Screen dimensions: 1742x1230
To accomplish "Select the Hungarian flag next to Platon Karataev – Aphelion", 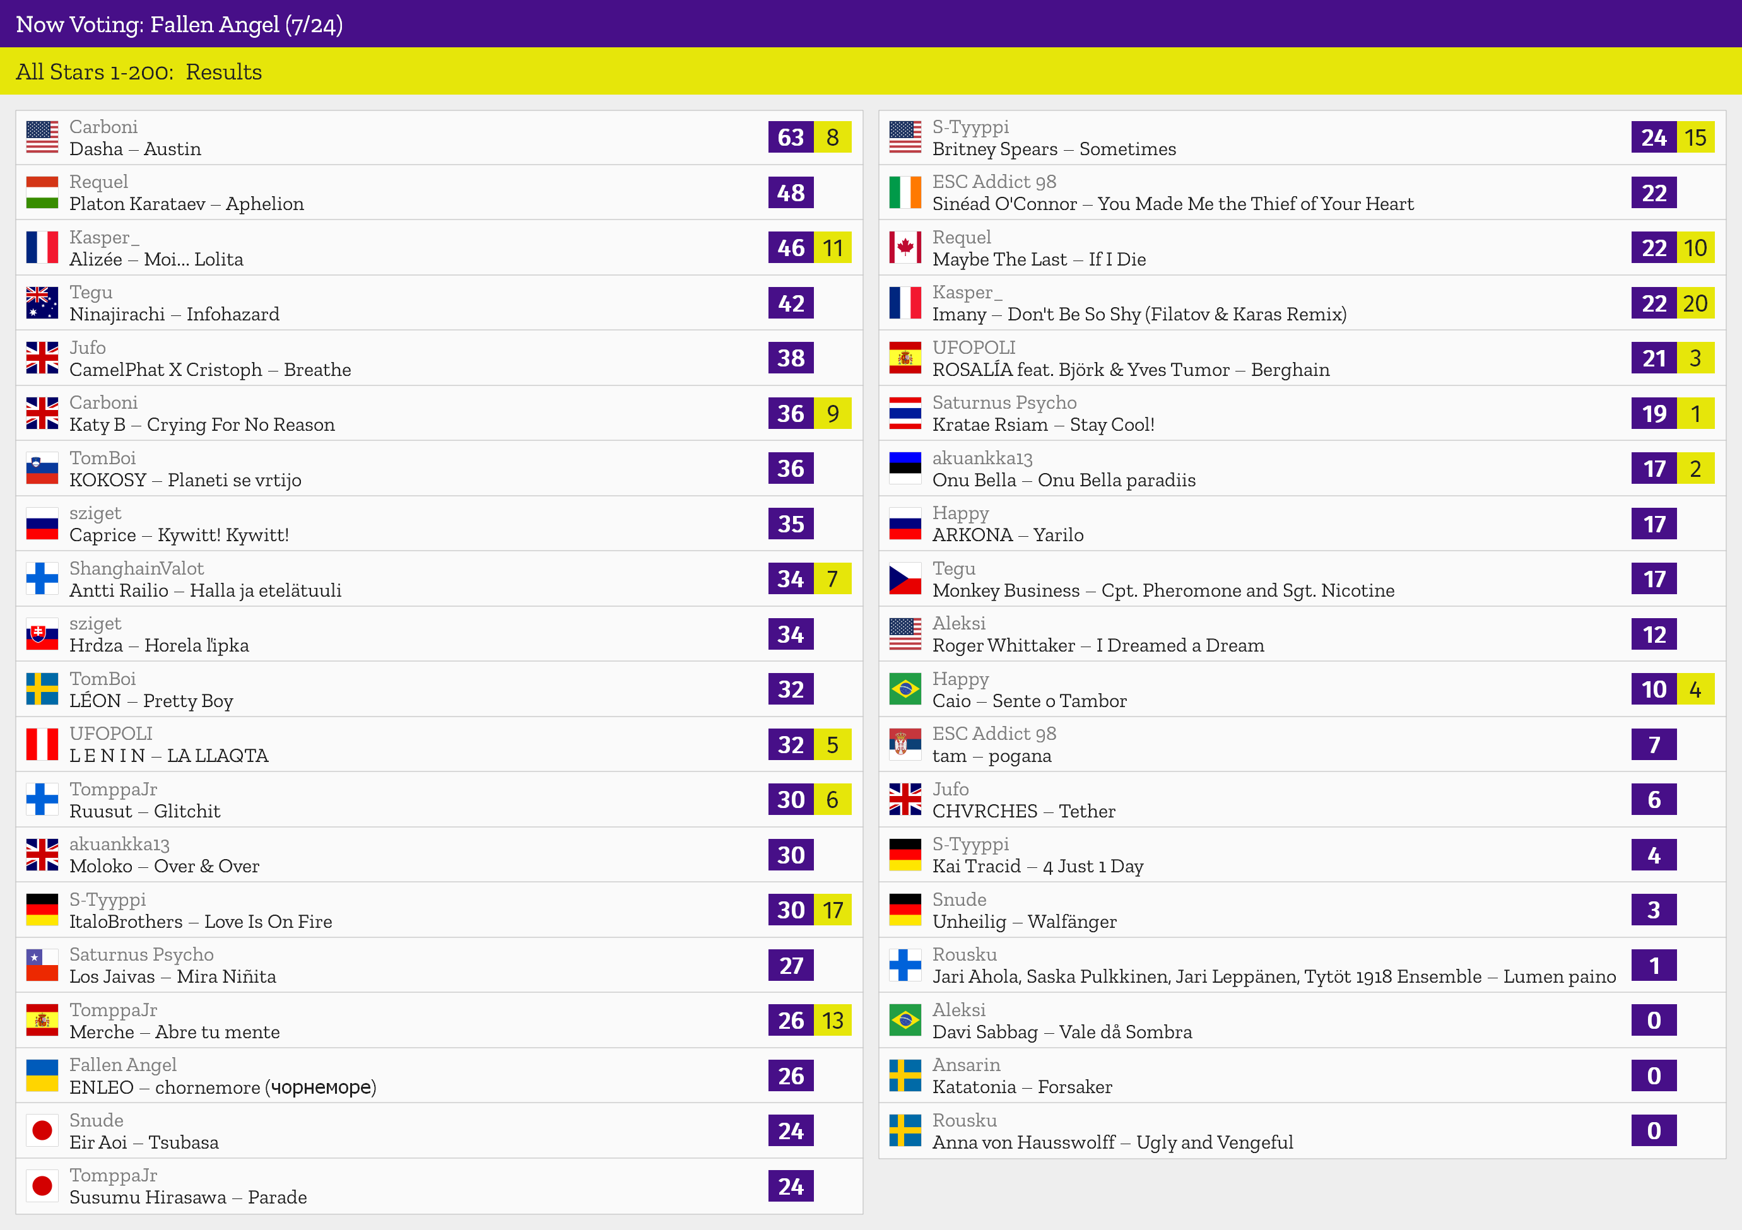I will [x=42, y=192].
